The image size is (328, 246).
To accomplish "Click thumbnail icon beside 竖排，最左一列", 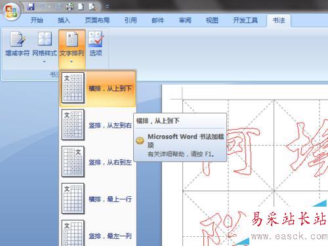I will pos(73,233).
